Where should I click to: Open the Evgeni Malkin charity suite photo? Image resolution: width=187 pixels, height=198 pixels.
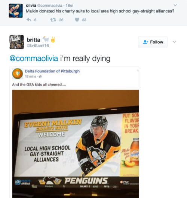76,144
